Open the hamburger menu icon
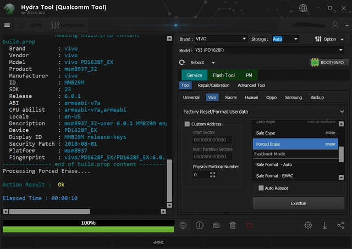This screenshot has width=352, height=249. coord(7,25)
